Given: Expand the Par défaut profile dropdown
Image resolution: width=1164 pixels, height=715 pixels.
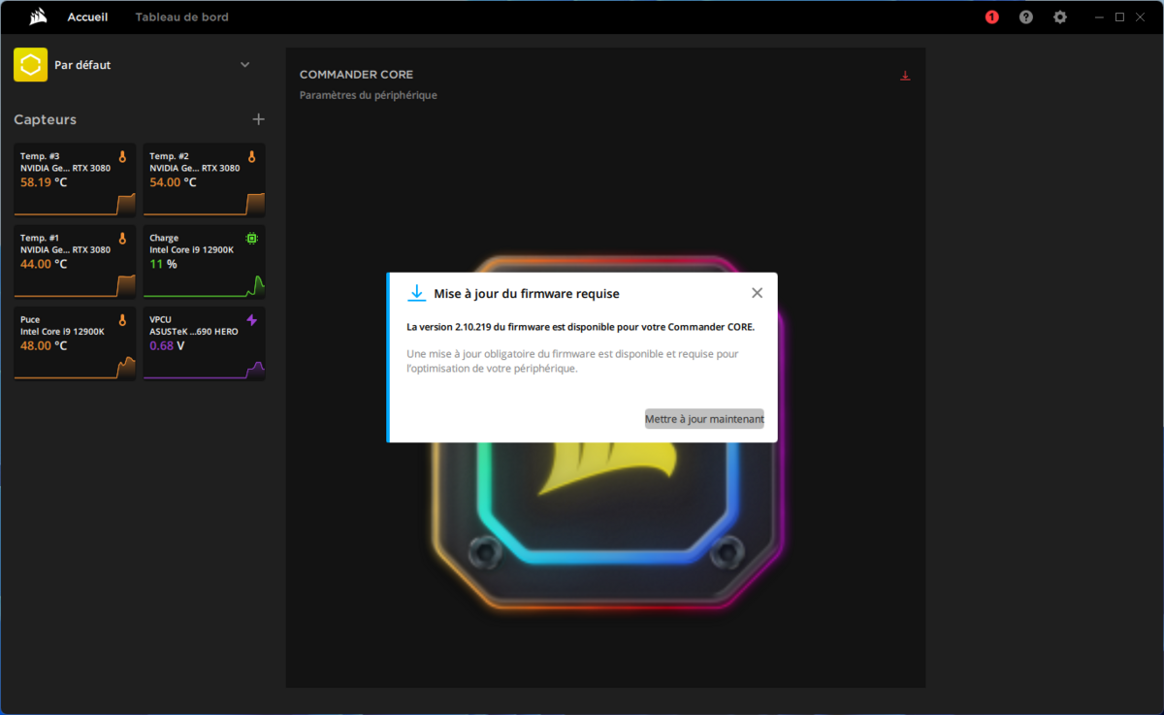Looking at the screenshot, I should 245,65.
